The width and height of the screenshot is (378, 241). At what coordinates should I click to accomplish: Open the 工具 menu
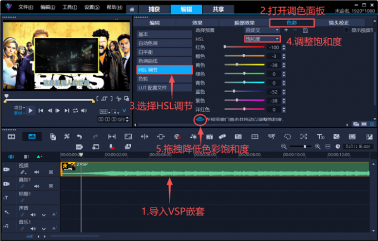[x=69, y=7]
